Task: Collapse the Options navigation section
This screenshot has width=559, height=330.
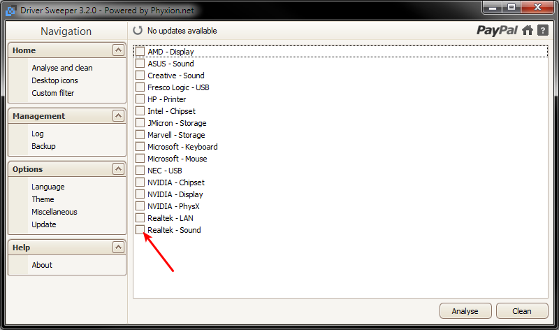Action: click(x=118, y=168)
